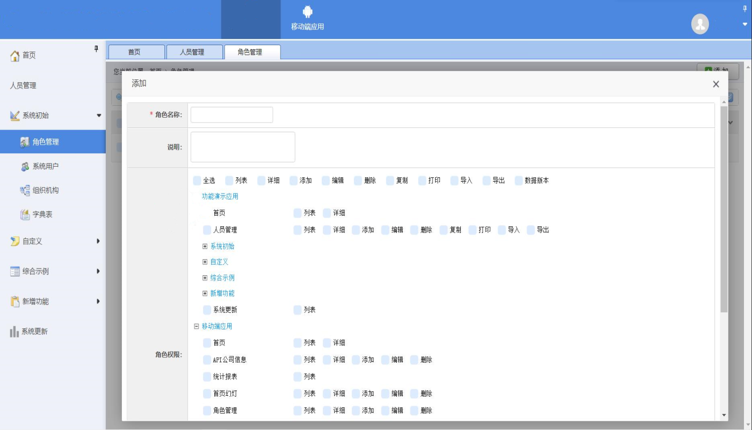Enable 编辑 permission for 角色管理 in the dialog
The image size is (752, 430).
385,411
